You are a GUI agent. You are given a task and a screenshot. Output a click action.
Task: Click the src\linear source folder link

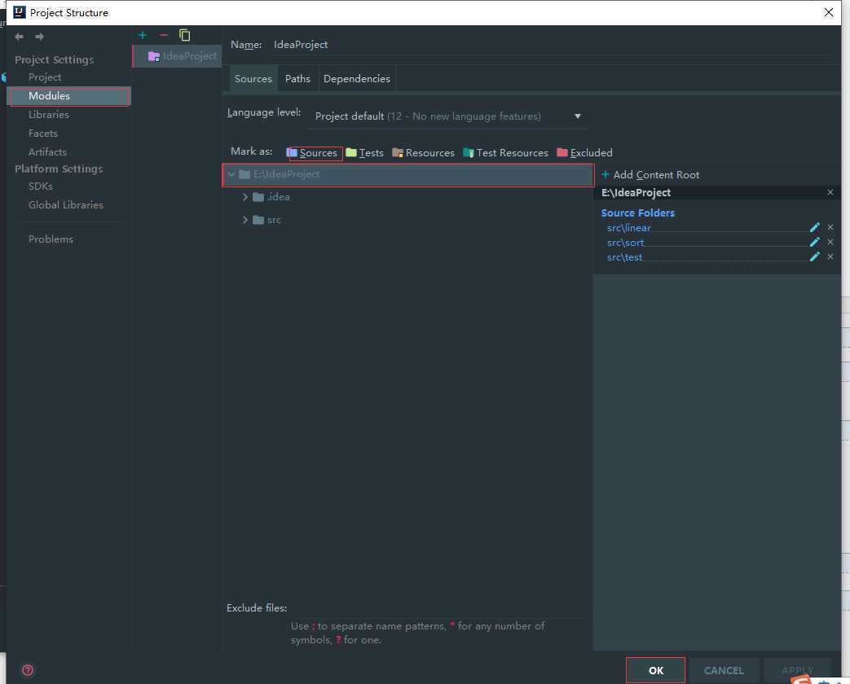point(629,228)
